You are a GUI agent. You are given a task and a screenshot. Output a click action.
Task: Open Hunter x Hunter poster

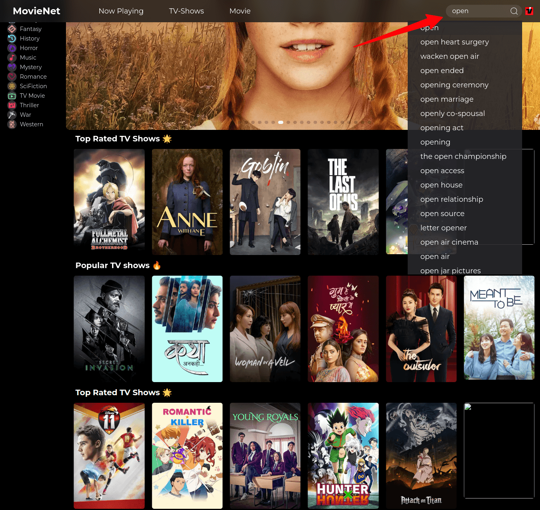(x=343, y=456)
